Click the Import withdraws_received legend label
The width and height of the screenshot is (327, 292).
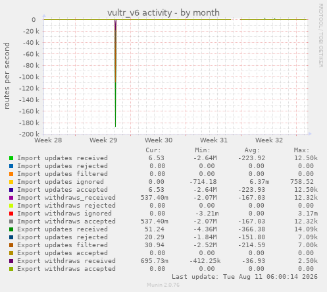point(66,198)
